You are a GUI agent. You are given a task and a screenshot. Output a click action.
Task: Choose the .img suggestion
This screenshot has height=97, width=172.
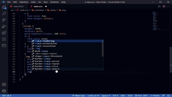(x=67, y=48)
